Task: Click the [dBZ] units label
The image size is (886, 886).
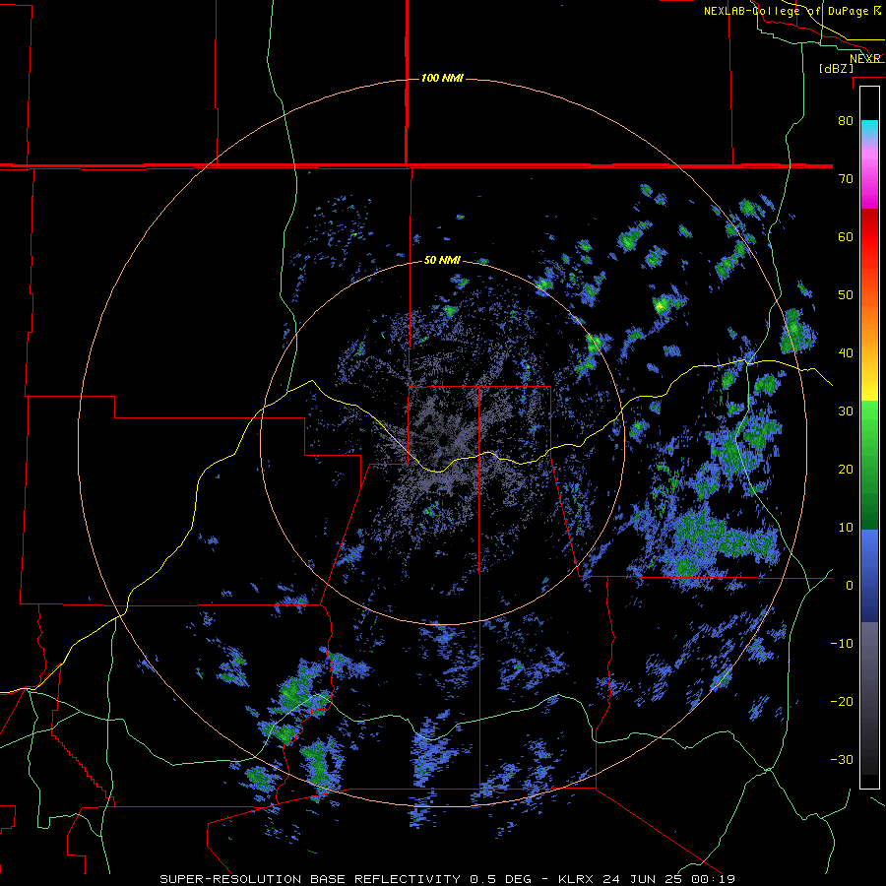Action: coord(836,68)
